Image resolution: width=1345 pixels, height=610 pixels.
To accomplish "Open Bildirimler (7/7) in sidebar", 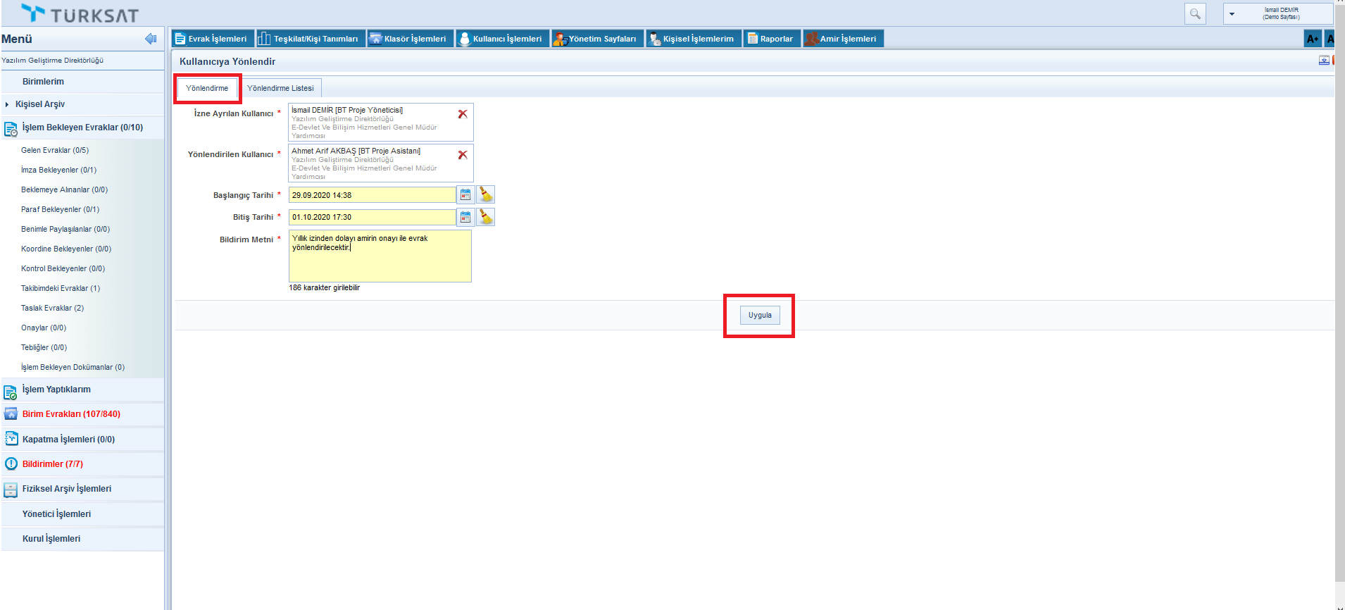I will (x=53, y=464).
